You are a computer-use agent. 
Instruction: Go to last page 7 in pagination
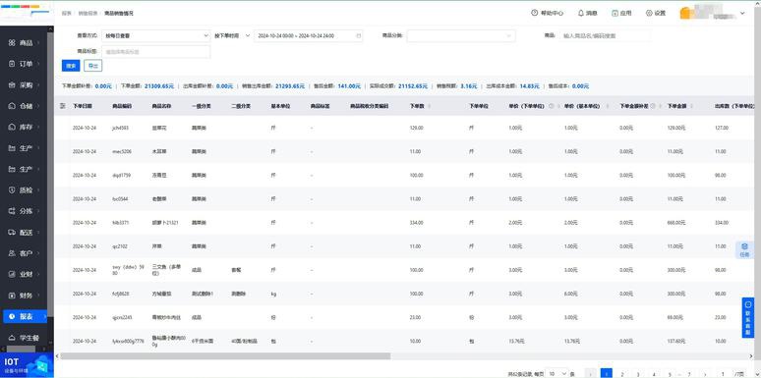click(x=689, y=374)
